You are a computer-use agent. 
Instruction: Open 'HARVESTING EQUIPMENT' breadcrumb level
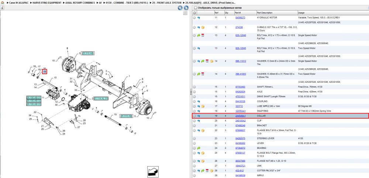(47, 3)
